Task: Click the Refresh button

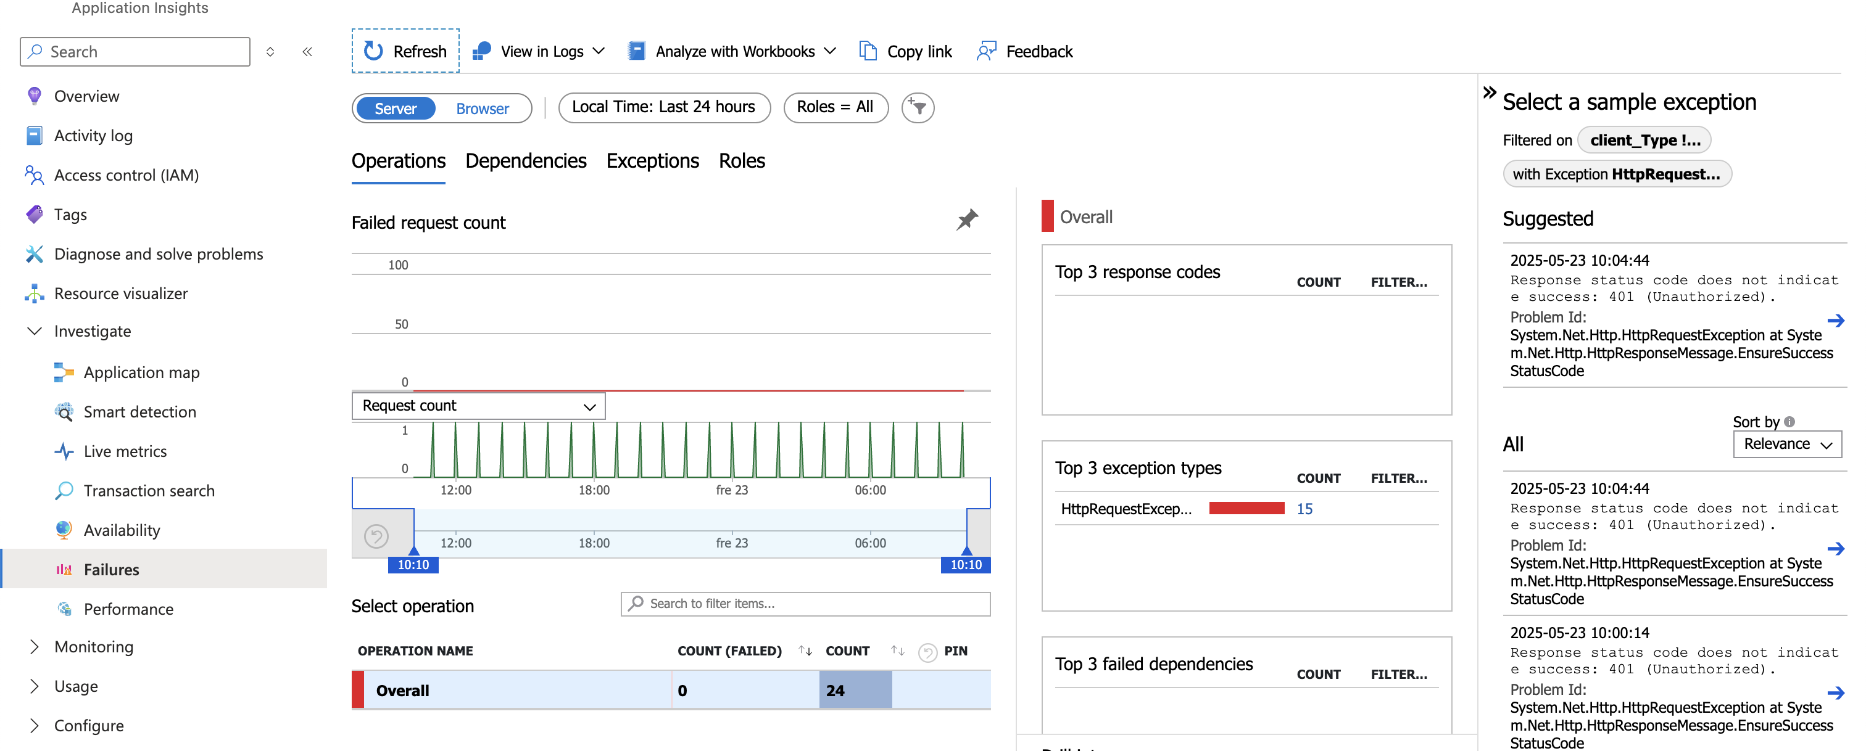Action: 405,51
